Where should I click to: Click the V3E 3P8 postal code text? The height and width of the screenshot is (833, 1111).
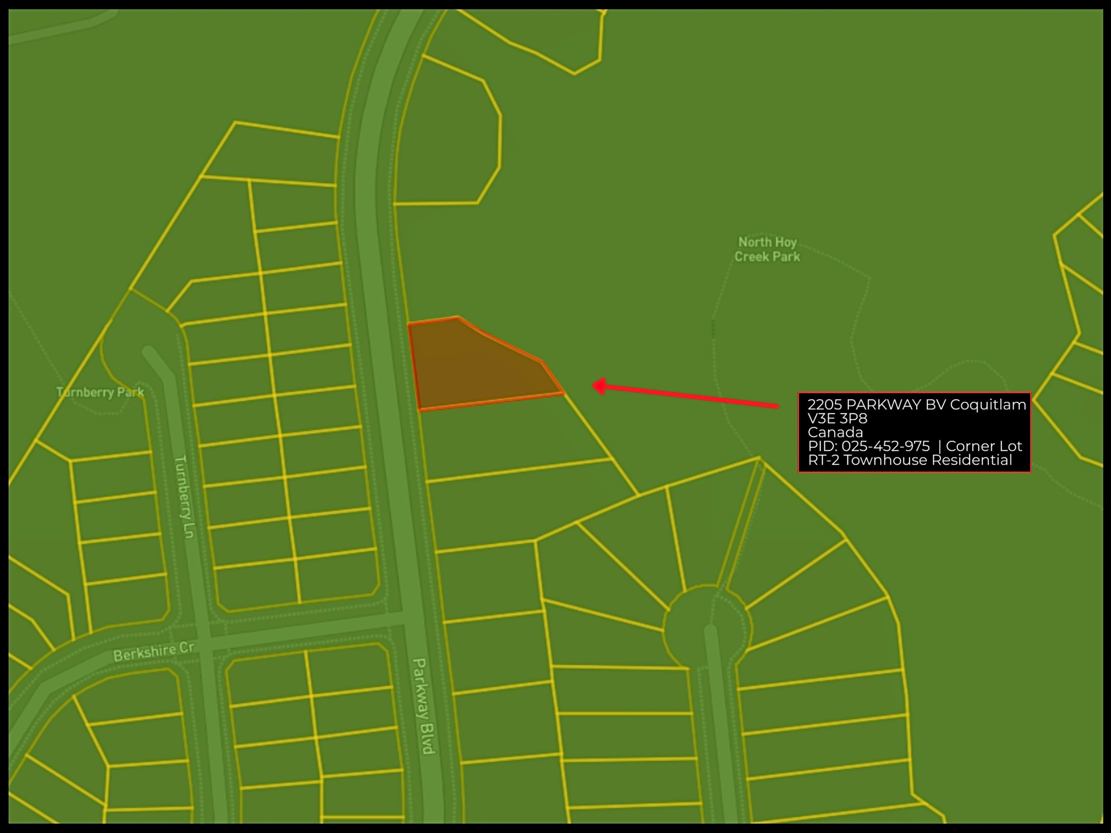[x=837, y=418]
